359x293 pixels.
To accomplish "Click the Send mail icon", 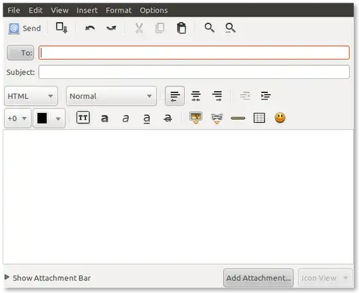I will [x=14, y=29].
